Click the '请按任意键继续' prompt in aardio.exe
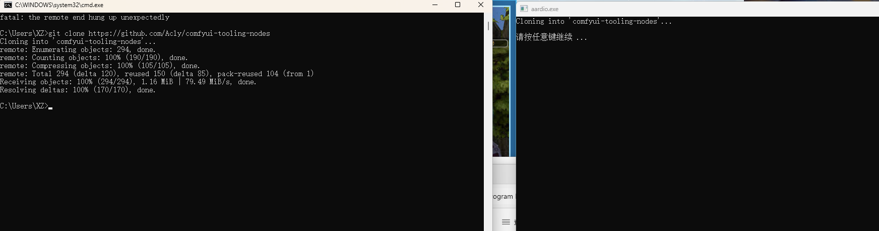The height and width of the screenshot is (231, 879). tap(551, 37)
